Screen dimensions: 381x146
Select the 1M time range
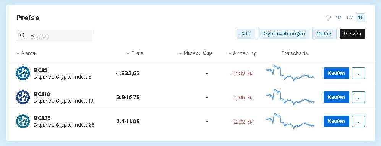[x=339, y=18]
